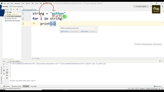This screenshot has height=92, width=164.
Task: Toggle scroll to end in Run console
Action: tap(7, 72)
